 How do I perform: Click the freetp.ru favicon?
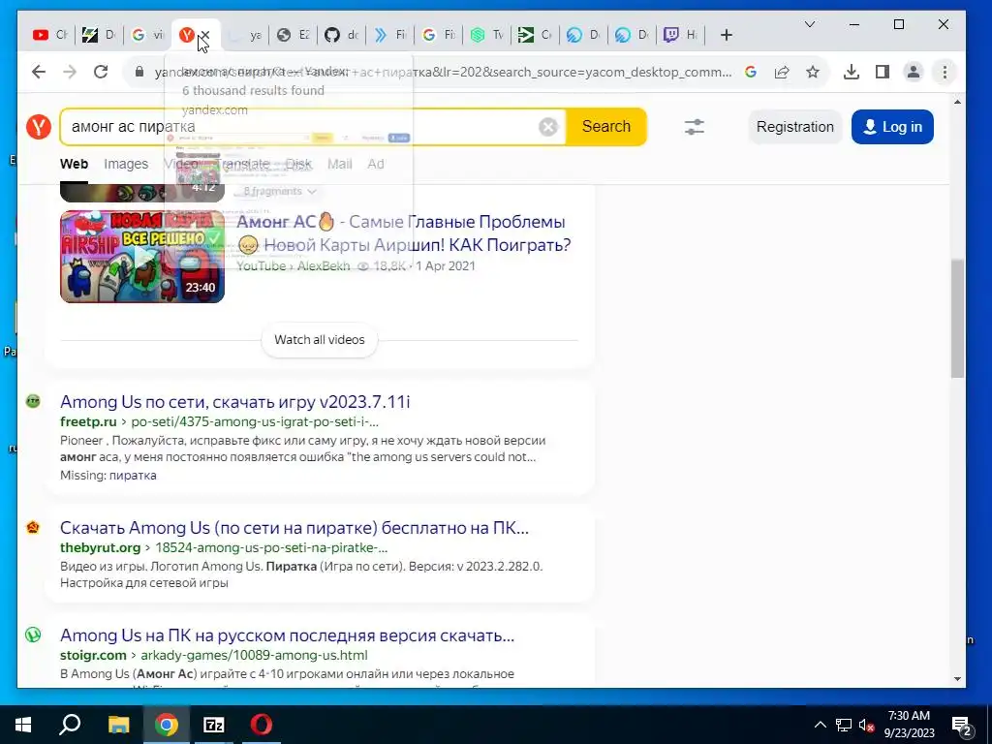(x=33, y=401)
